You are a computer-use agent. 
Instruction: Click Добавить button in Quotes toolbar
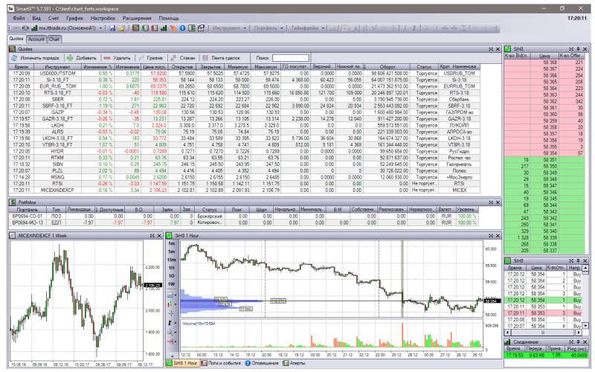pos(82,58)
